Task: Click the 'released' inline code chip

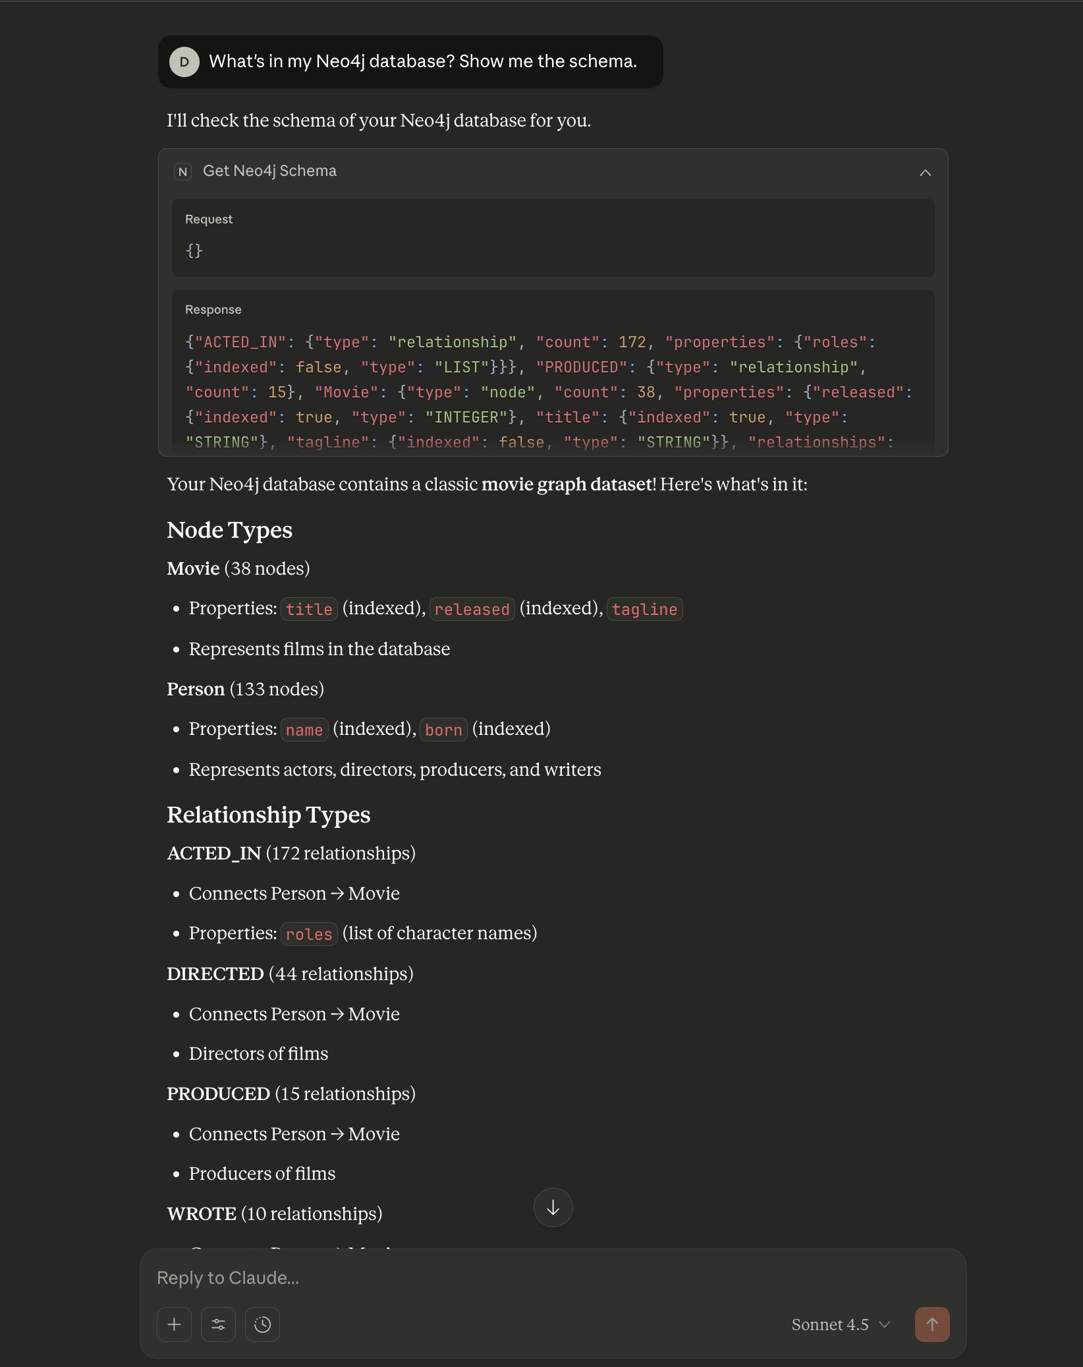Action: tap(472, 609)
